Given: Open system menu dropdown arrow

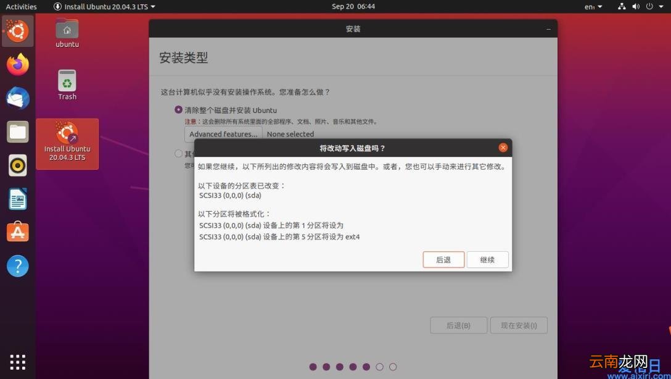Looking at the screenshot, I should [661, 6].
